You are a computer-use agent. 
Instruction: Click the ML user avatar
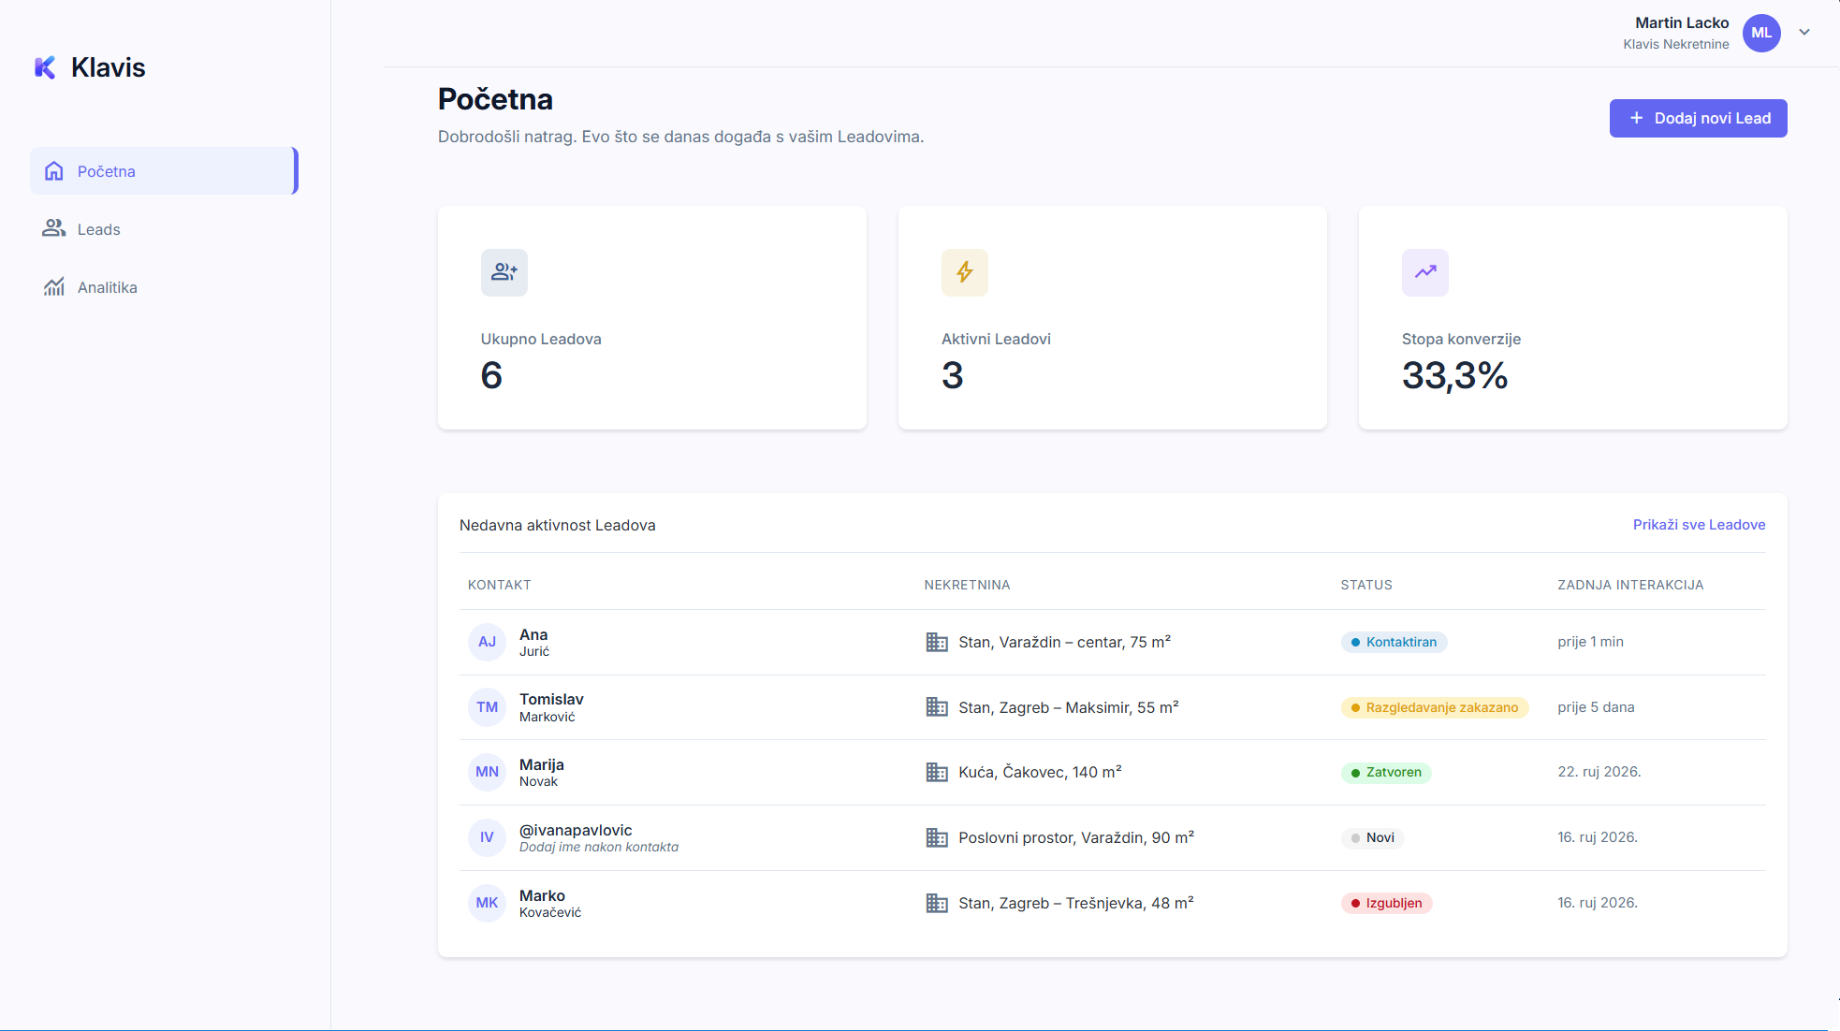pyautogui.click(x=1761, y=33)
